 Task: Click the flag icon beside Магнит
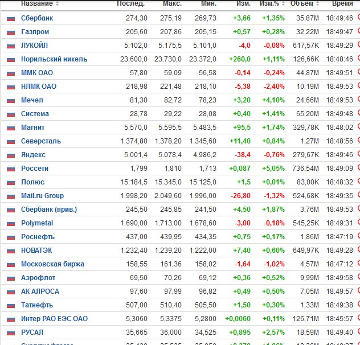pyautogui.click(x=11, y=128)
